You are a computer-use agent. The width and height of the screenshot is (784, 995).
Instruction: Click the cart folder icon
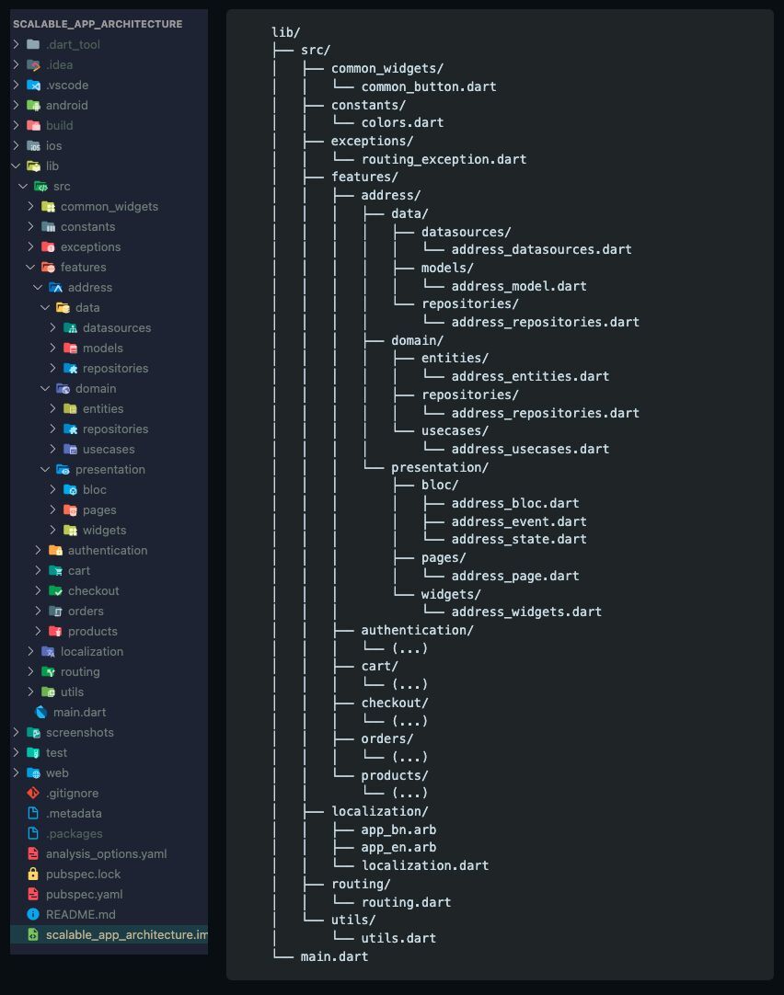click(55, 570)
